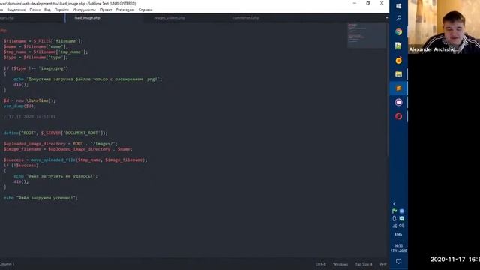Open the Инструменты menu
The height and width of the screenshot is (270, 480).
pos(84,10)
